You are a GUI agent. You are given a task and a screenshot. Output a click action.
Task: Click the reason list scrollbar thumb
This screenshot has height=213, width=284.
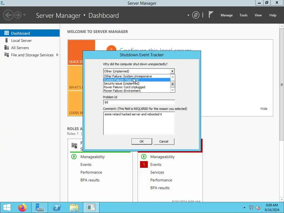coord(173,84)
